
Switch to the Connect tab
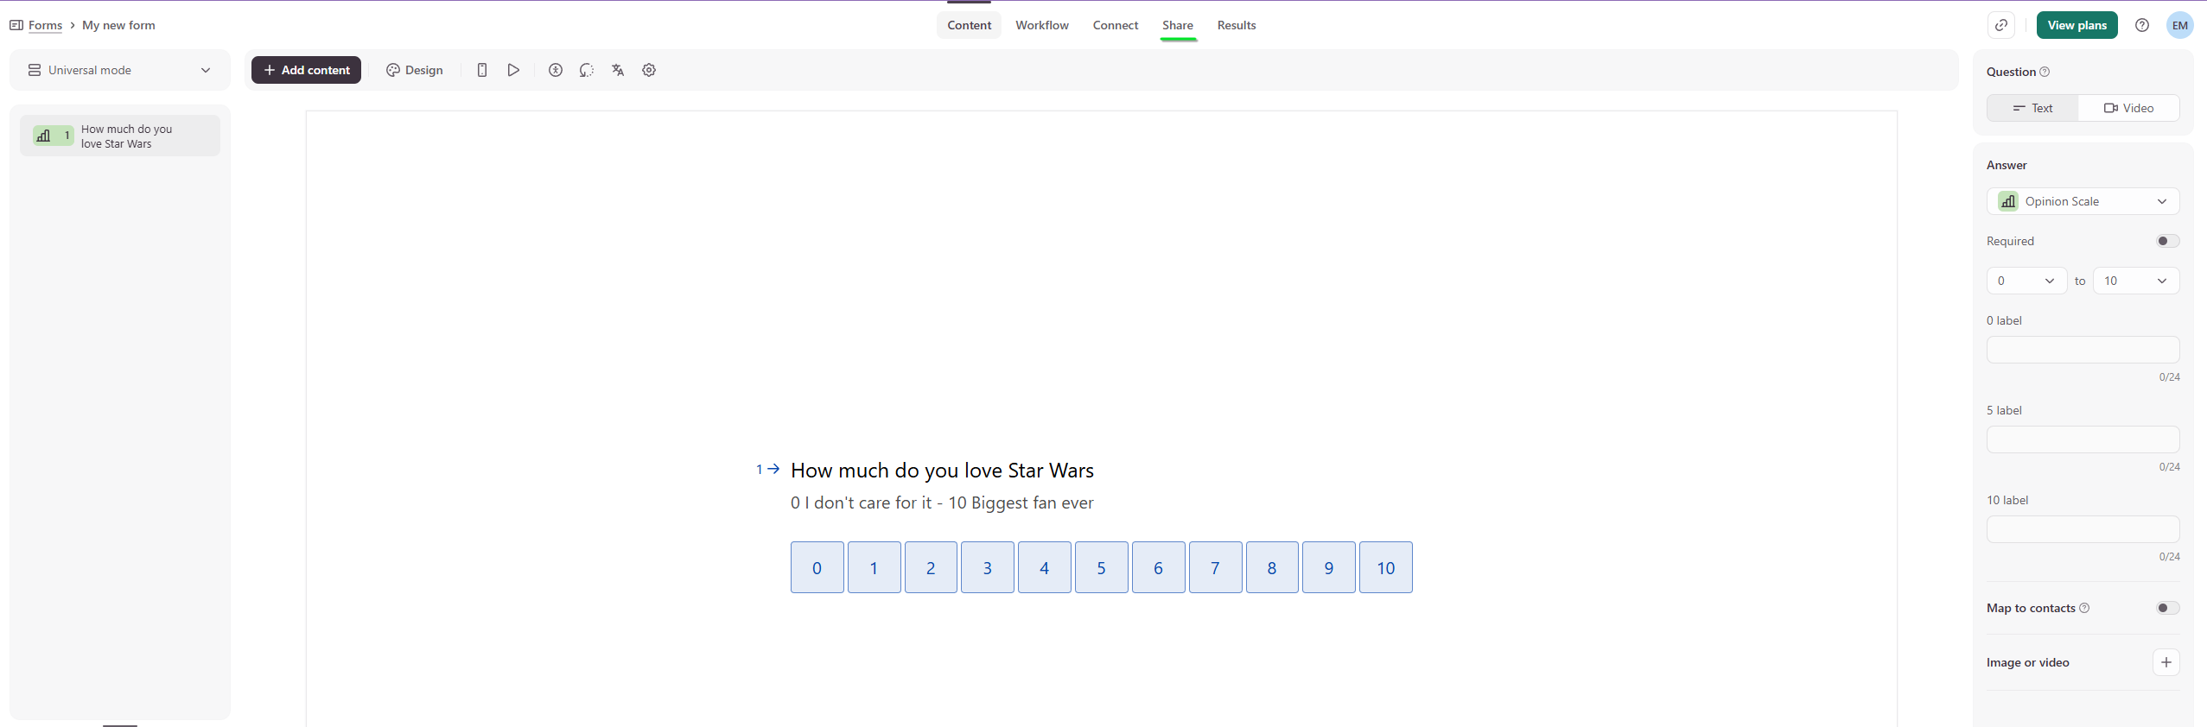pyautogui.click(x=1116, y=25)
